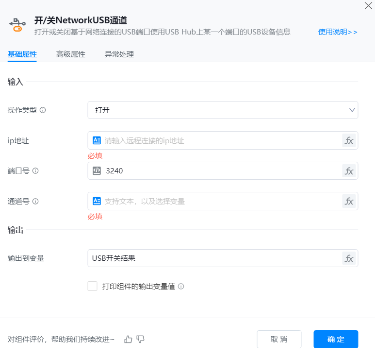Click the thumbs up rating icon
375x356 pixels.
click(128, 339)
